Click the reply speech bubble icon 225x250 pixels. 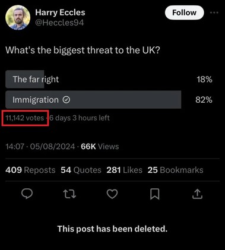click(x=27, y=194)
